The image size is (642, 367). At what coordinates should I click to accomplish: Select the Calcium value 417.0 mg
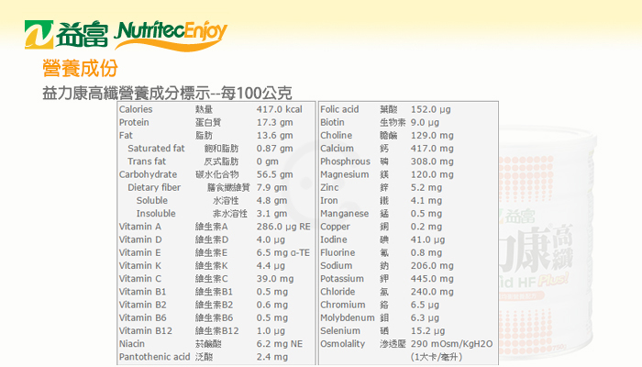[432, 149]
